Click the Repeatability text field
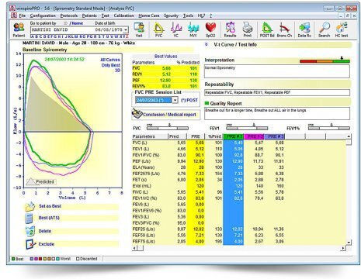 coord(277,92)
